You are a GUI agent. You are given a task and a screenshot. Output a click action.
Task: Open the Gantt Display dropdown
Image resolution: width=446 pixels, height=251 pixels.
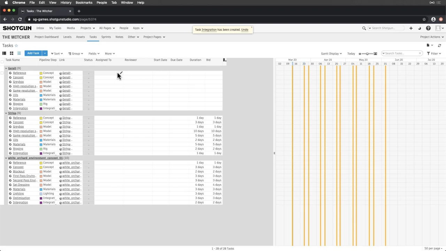point(331,53)
